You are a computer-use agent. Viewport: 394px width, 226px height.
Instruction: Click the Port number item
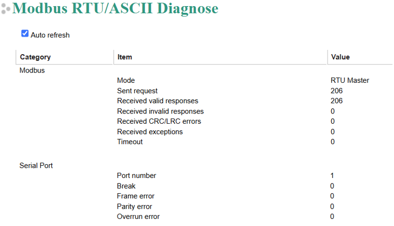136,176
